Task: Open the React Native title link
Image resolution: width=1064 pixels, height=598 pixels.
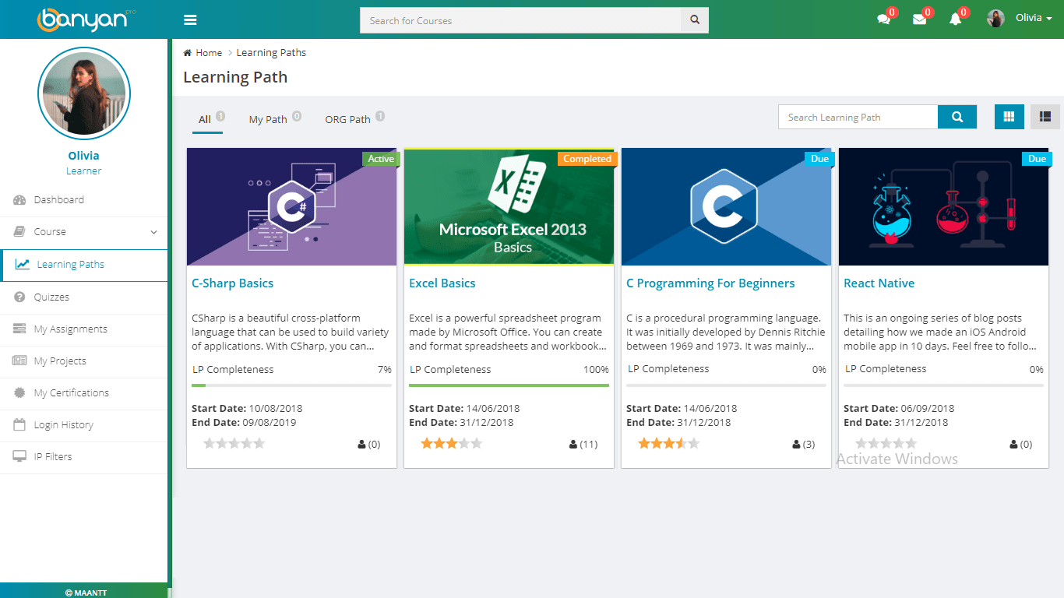Action: click(879, 283)
